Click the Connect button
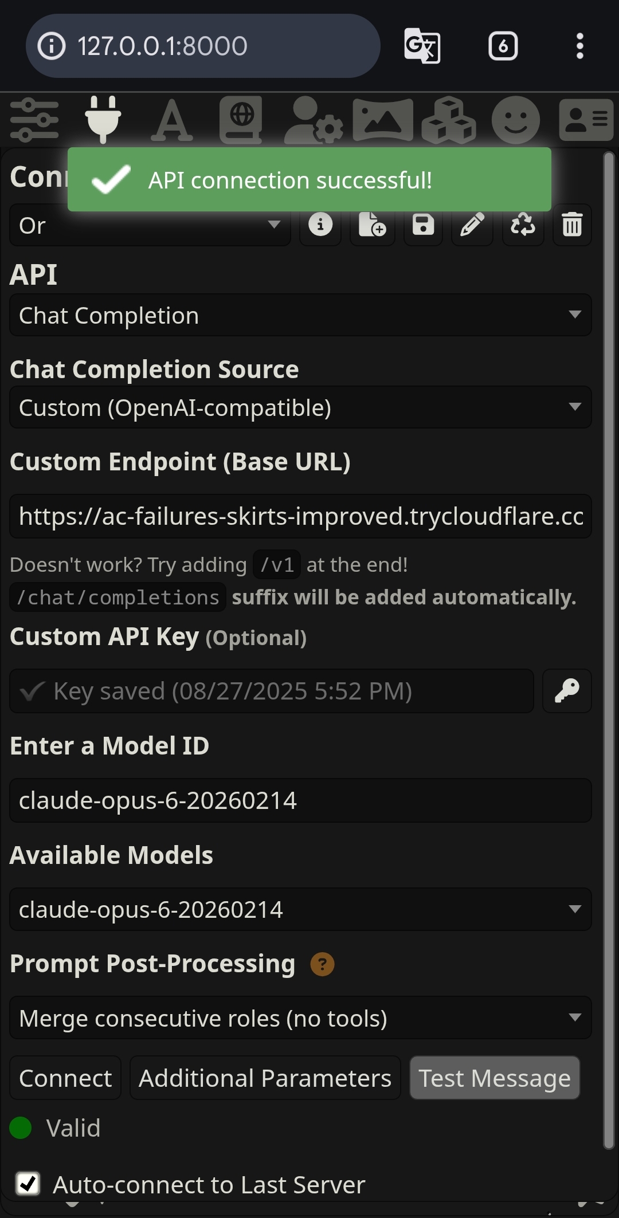Viewport: 619px width, 1218px height. 65,1078
